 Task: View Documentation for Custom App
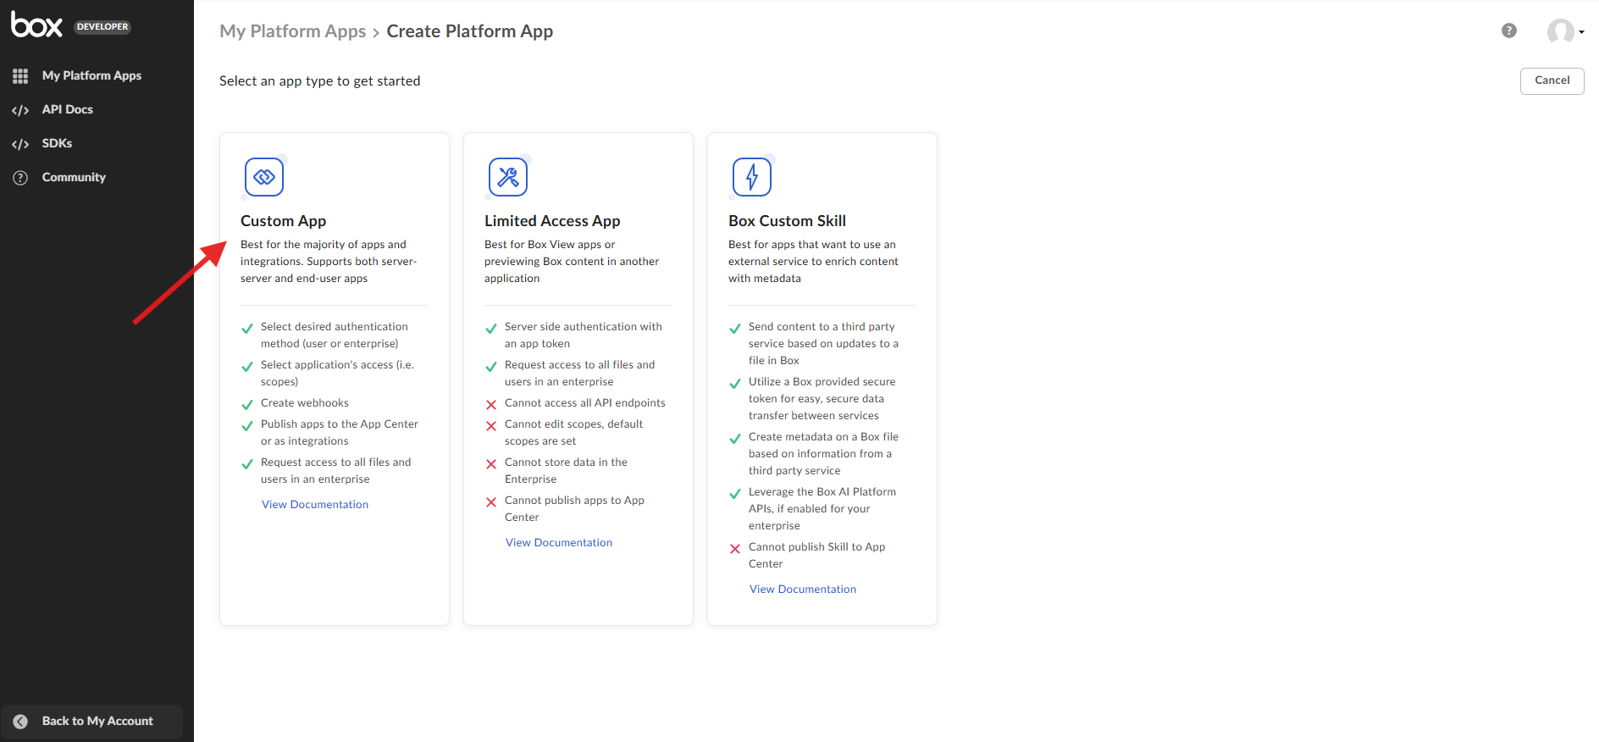tap(315, 504)
